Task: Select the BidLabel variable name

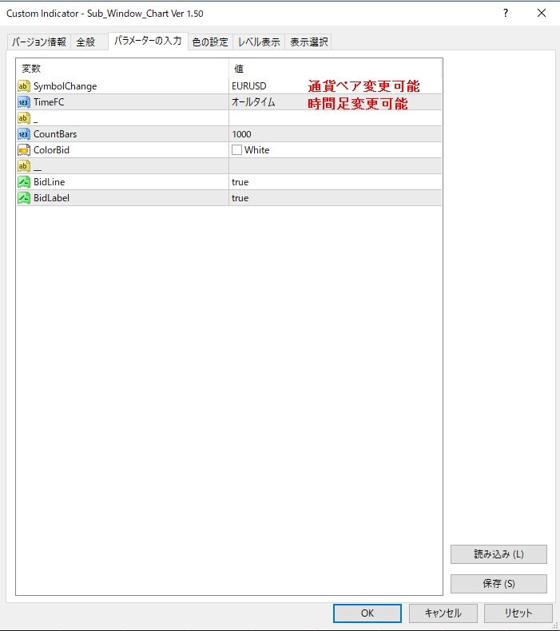Action: [52, 198]
